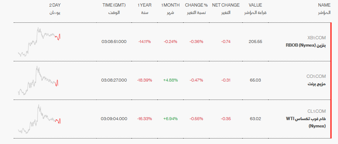
Task: Click the TIME (GMT) column header
Action: click(x=114, y=9)
